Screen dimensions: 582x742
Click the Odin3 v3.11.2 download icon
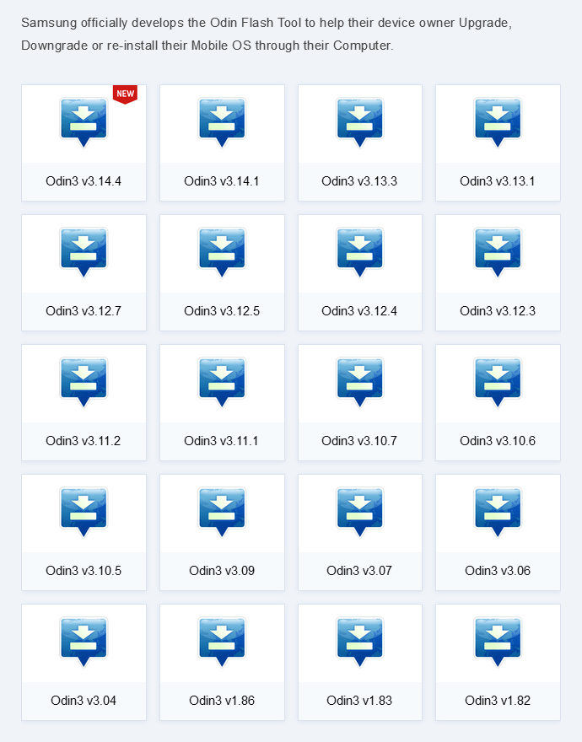coord(84,382)
